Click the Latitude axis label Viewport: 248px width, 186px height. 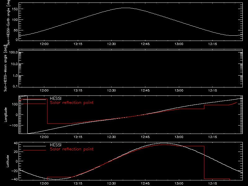(7, 161)
